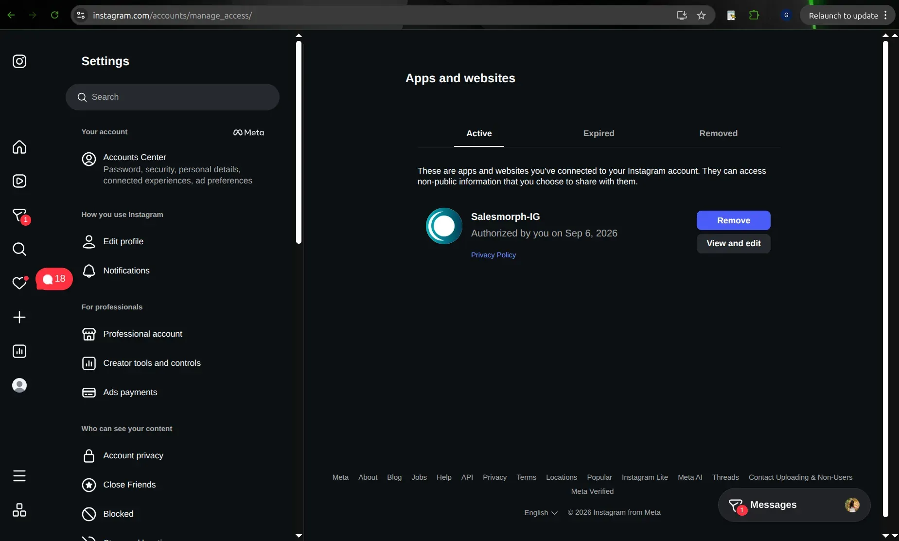Click the bookmarked extension icon in toolbar
This screenshot has height=541, width=899.
[731, 15]
